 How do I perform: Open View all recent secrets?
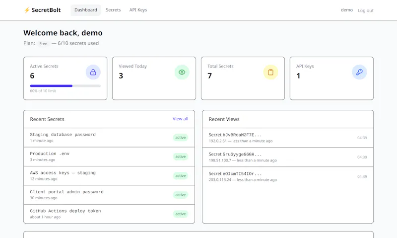(x=180, y=119)
